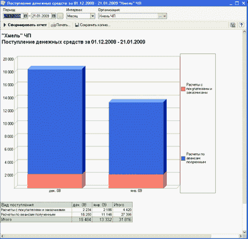Open calendar for end date 21.01.2009
This screenshot has width=248, height=239.
click(54, 16)
